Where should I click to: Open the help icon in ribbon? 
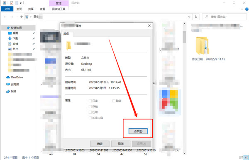click(247, 9)
